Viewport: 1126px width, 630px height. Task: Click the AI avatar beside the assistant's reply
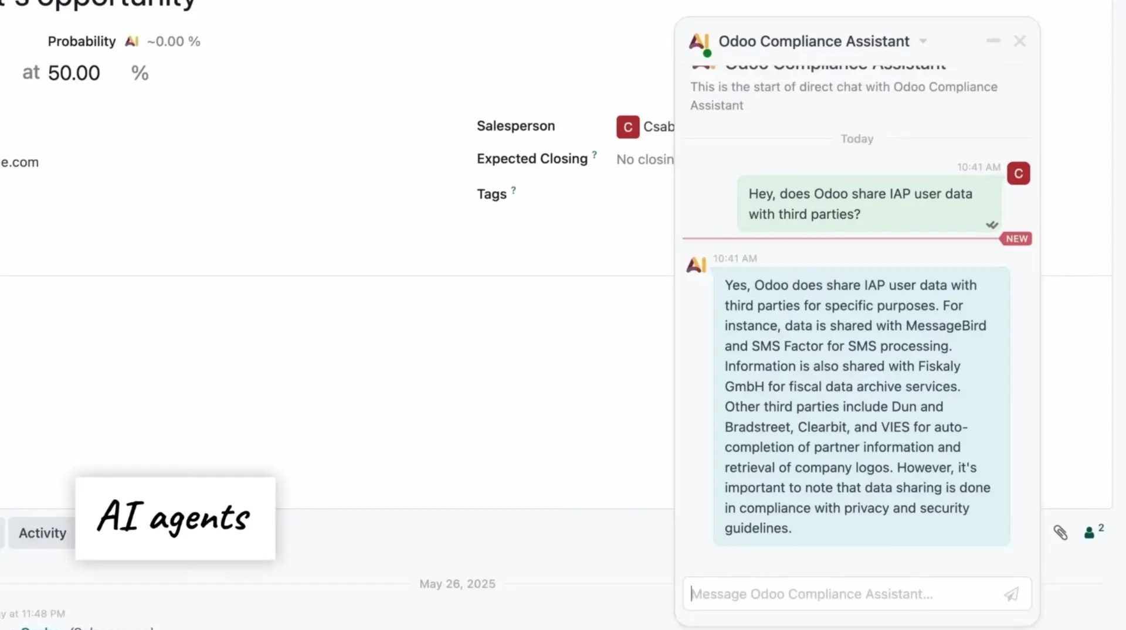tap(696, 264)
